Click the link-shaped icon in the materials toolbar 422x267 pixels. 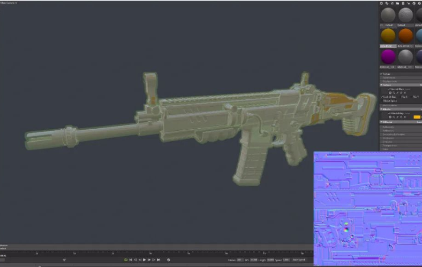tap(387, 3)
